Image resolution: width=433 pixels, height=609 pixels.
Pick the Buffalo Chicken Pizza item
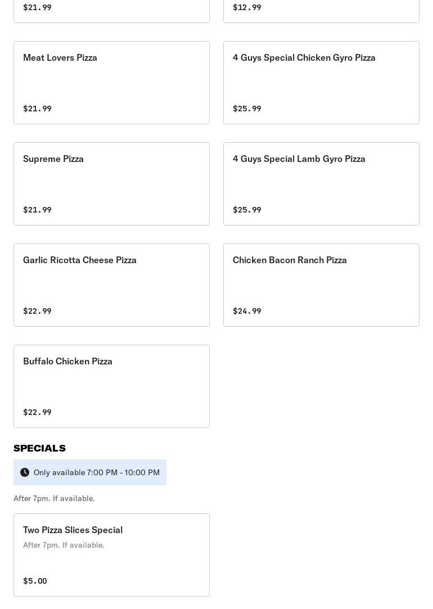pyautogui.click(x=111, y=386)
